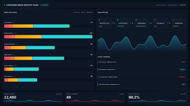This screenshot has height=106, width=190.
Task: Click the sparkline in Images Scanned card
Action: pyautogui.click(x=33, y=101)
